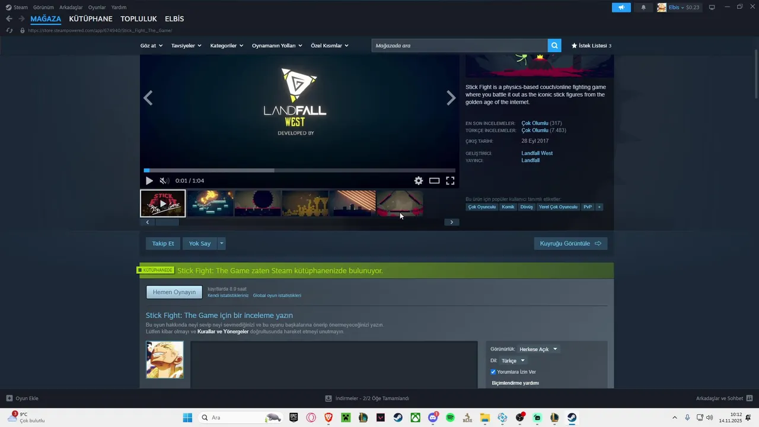The image size is (759, 427).
Task: Open Oyunlar menu
Action: pos(97,7)
